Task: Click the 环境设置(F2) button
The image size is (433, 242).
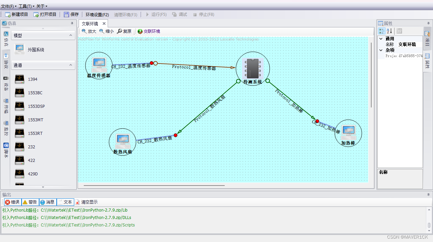Action: [97, 15]
